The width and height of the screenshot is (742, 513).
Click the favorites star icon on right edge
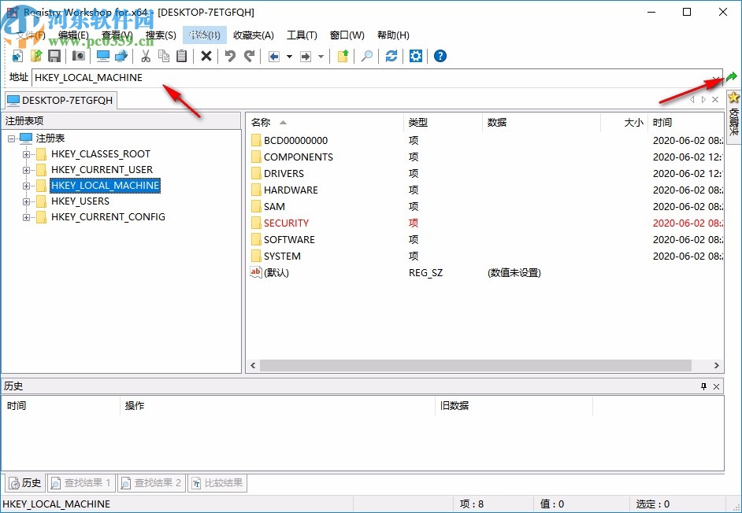tap(734, 97)
